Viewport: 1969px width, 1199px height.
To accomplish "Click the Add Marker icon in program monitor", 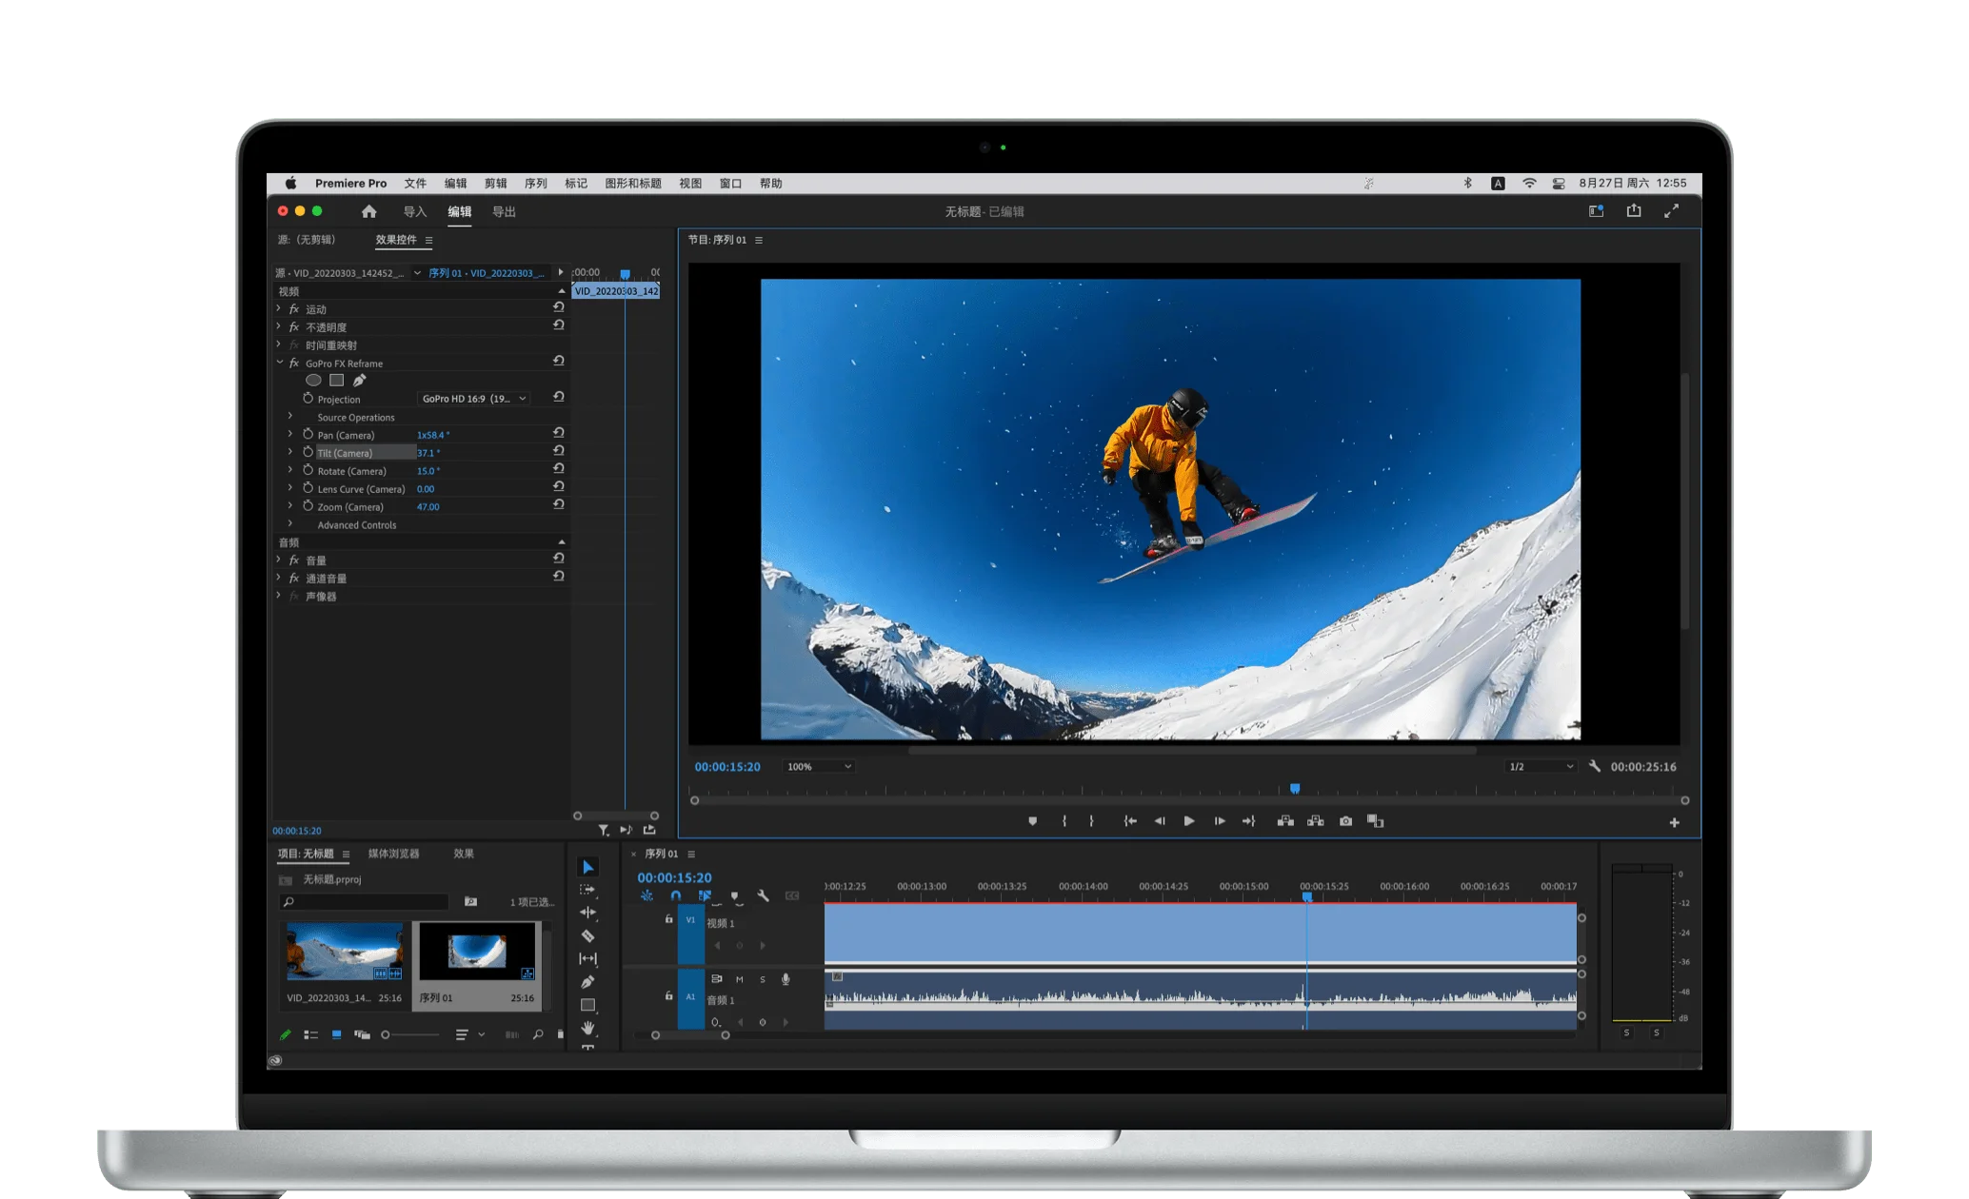I will [x=1032, y=821].
